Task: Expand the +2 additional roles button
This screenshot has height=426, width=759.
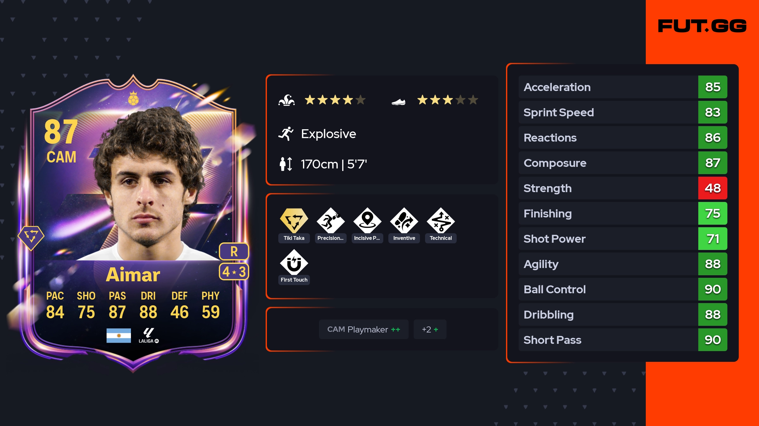Action: (430, 329)
